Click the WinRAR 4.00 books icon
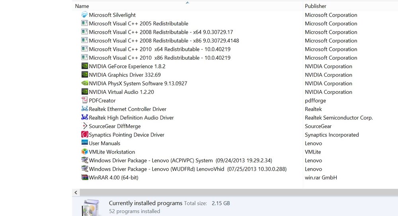The image size is (398, 216). coord(84,177)
